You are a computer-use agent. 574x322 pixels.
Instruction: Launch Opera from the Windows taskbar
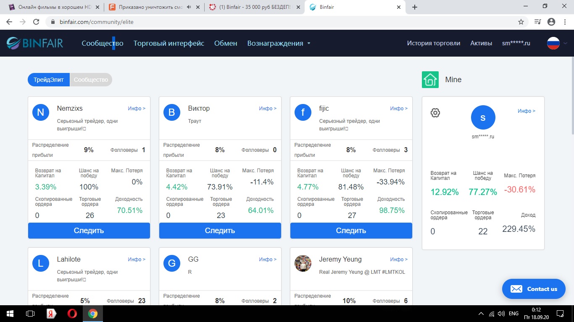72,314
